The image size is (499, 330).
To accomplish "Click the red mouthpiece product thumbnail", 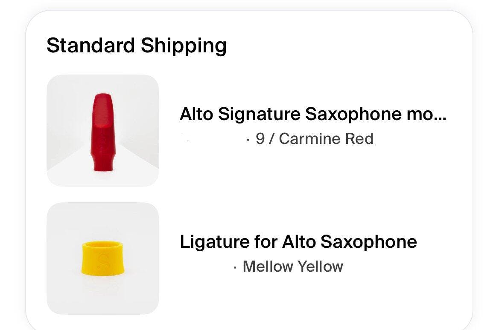I will tap(102, 130).
